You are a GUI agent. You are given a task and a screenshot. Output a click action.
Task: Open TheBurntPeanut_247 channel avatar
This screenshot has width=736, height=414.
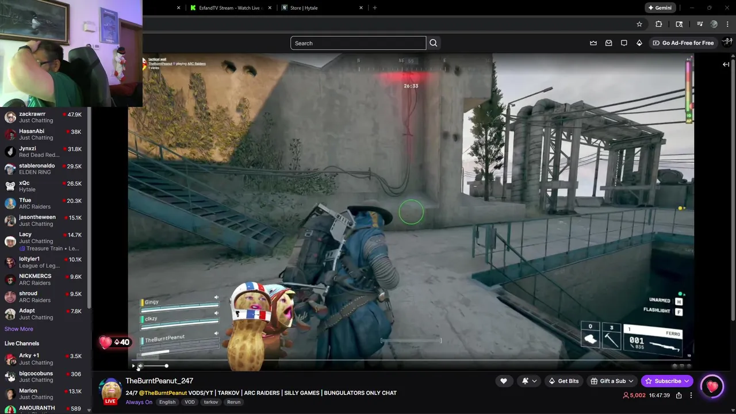pyautogui.click(x=110, y=392)
